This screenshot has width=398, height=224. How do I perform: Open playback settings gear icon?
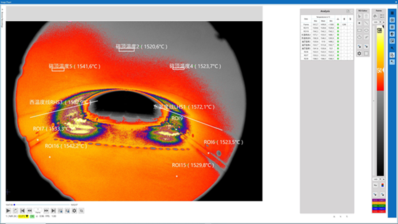click(75, 211)
